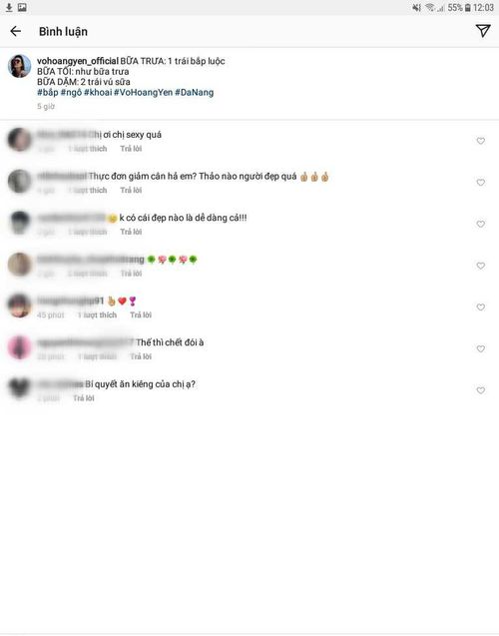The height and width of the screenshot is (636, 499).
Task: Tap the image notification icon in status bar
Action: point(22,7)
